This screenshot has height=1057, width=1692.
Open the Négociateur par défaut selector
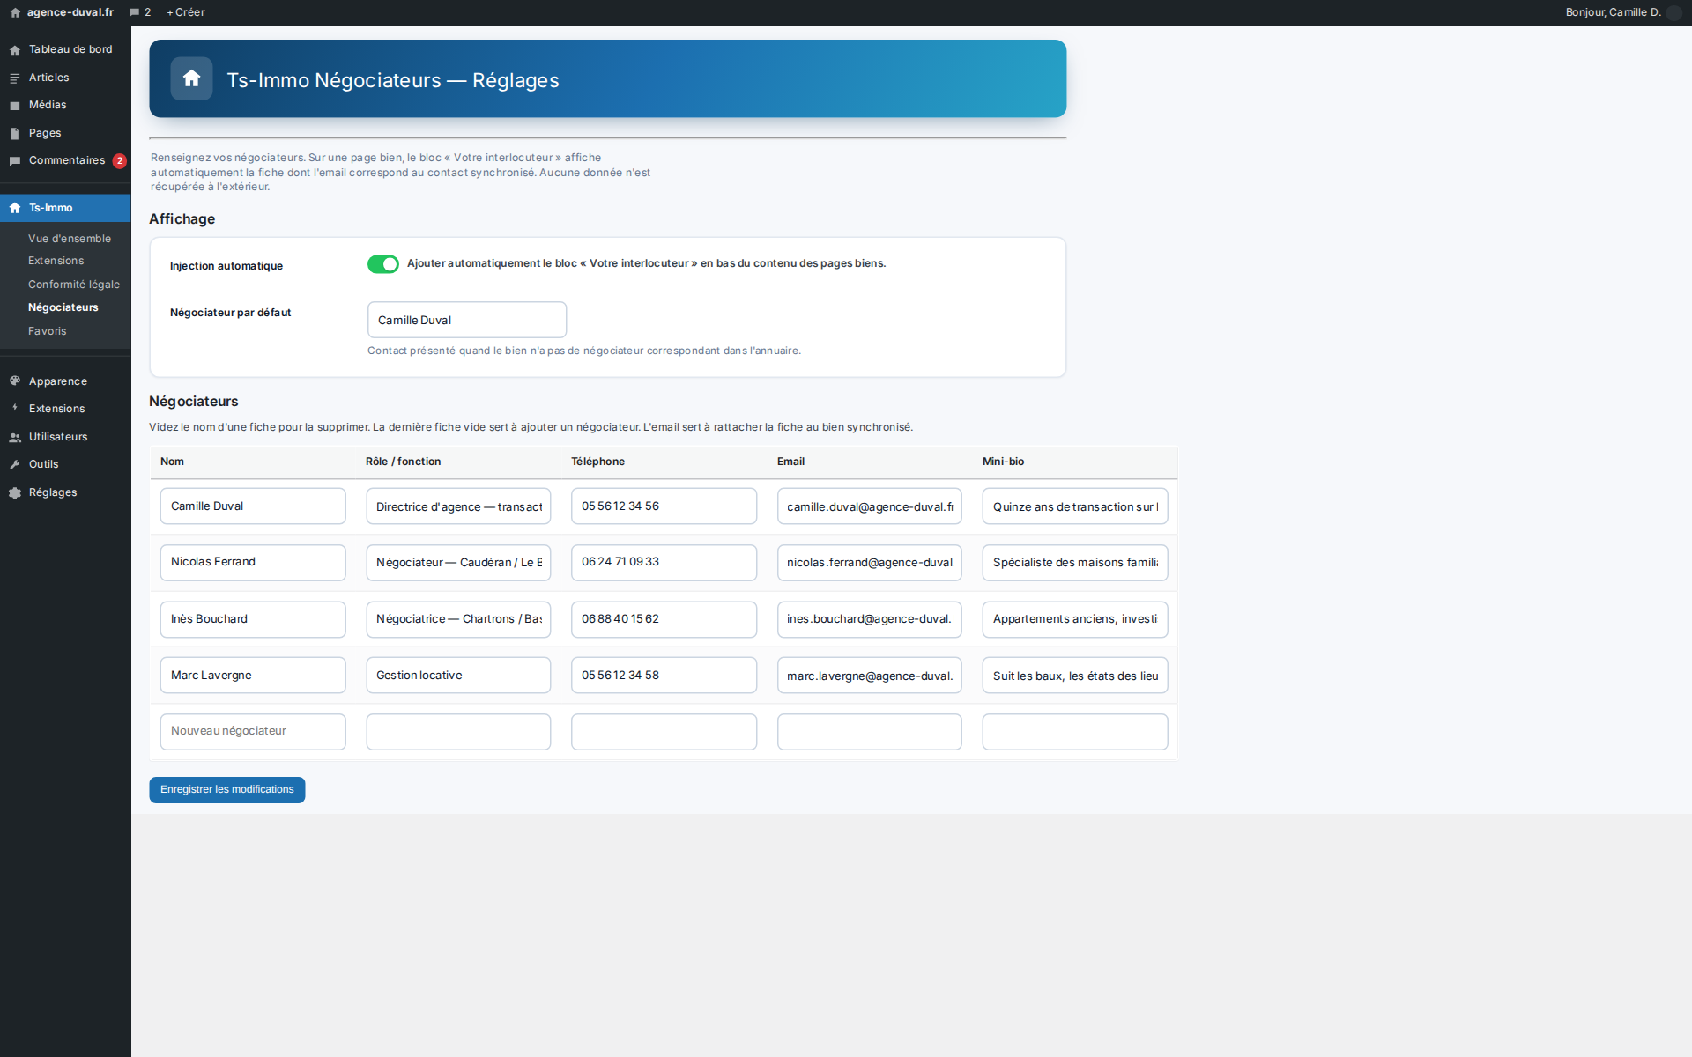point(467,320)
